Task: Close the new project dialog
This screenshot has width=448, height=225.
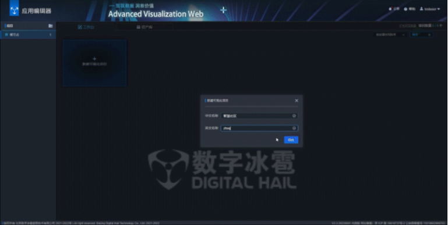Action: coord(297,101)
